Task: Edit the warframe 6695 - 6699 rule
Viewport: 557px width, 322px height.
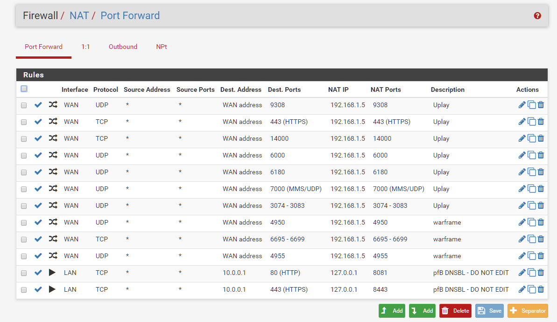Action: tap(522, 239)
